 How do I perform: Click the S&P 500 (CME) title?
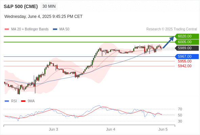pos(21,6)
